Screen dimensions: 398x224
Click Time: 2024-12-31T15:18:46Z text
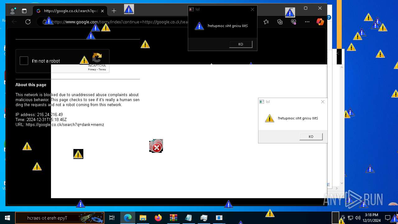[x=41, y=120]
